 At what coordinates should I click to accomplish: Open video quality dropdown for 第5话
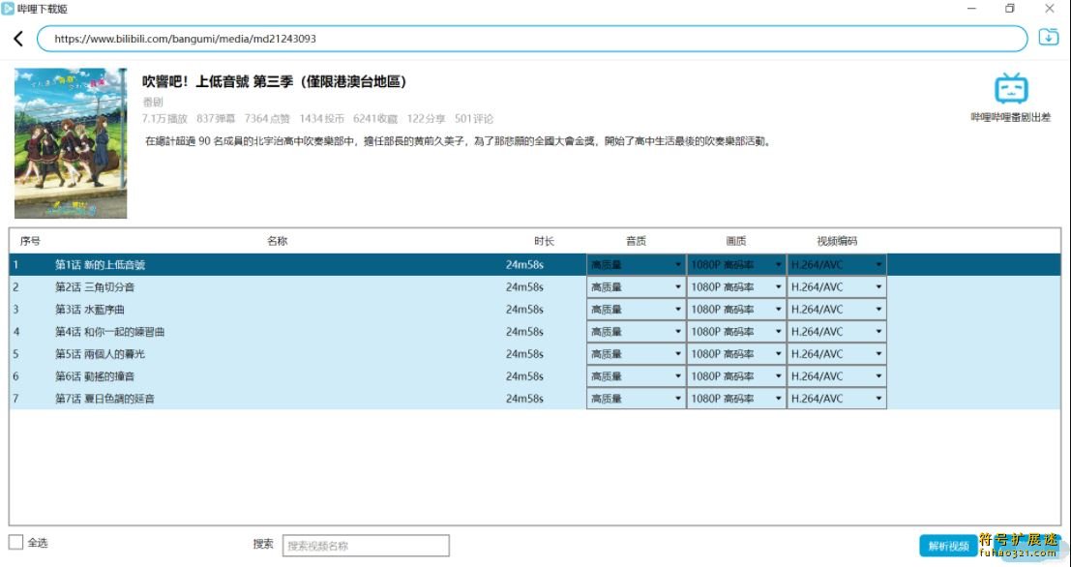[x=736, y=354]
